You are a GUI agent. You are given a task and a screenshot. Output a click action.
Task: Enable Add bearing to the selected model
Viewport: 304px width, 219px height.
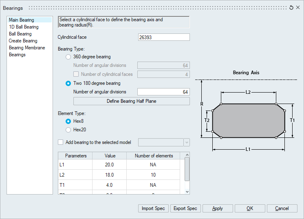[61, 142]
